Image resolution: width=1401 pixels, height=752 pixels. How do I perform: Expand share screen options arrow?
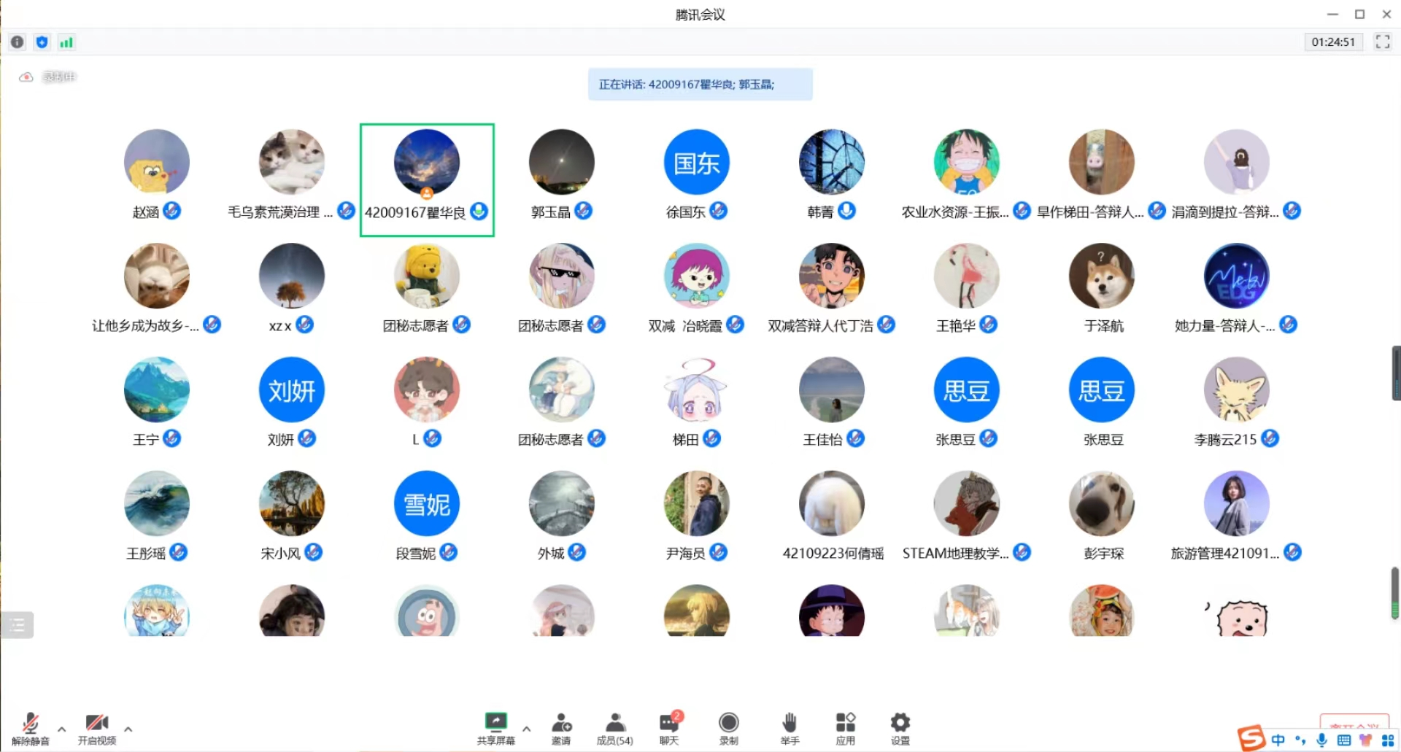tap(526, 729)
